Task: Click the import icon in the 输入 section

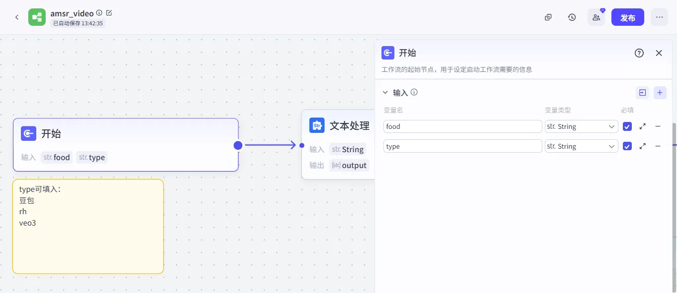Action: click(642, 93)
